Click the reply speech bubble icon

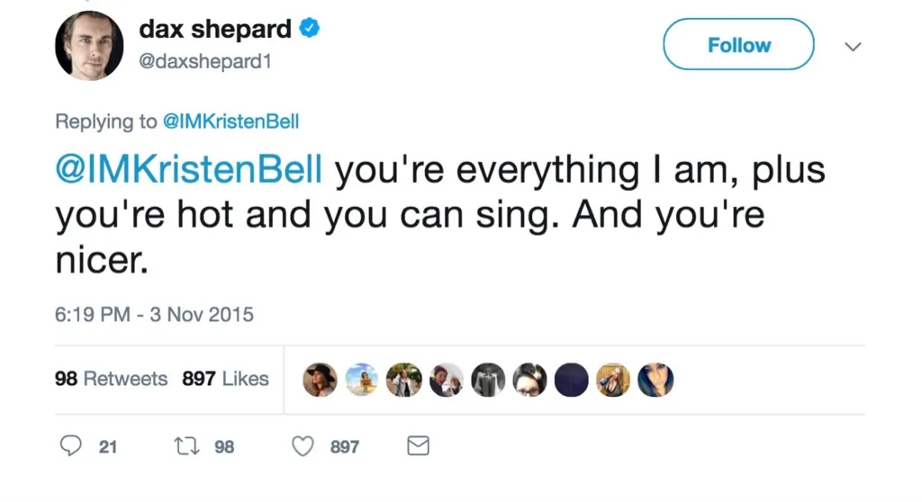72,446
